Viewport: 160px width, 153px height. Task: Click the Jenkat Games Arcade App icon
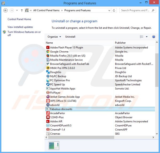[x=48, y=97]
